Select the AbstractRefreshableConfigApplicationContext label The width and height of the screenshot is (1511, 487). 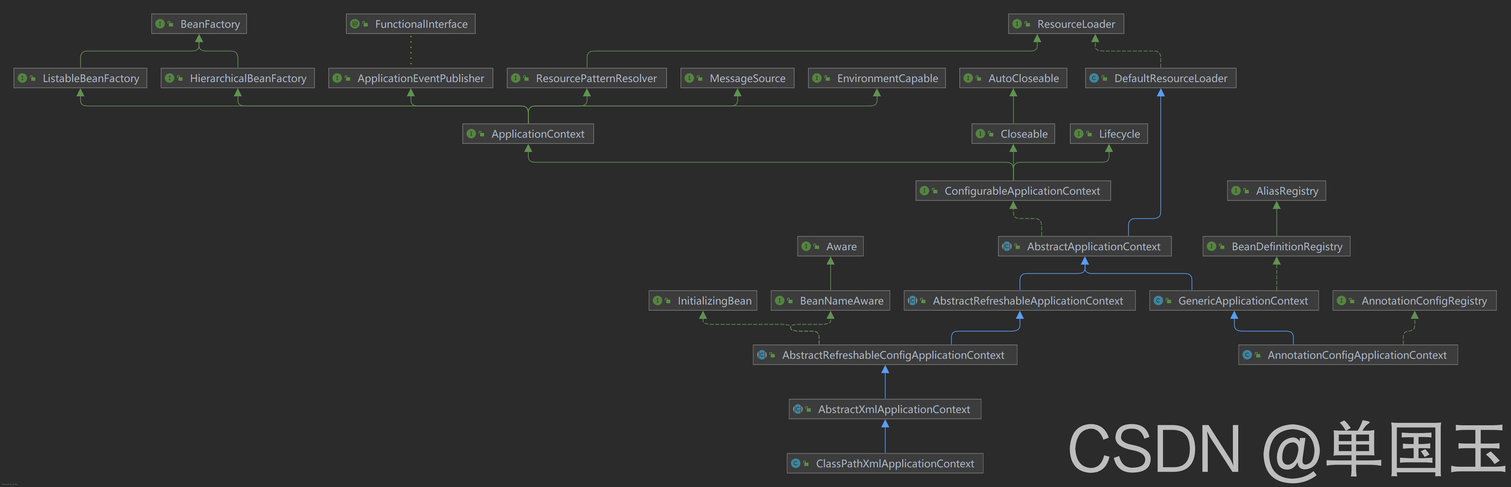click(893, 355)
